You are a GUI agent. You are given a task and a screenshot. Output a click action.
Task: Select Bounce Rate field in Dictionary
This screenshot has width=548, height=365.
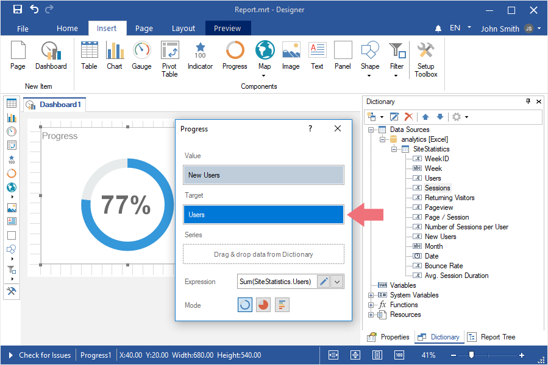pyautogui.click(x=443, y=266)
